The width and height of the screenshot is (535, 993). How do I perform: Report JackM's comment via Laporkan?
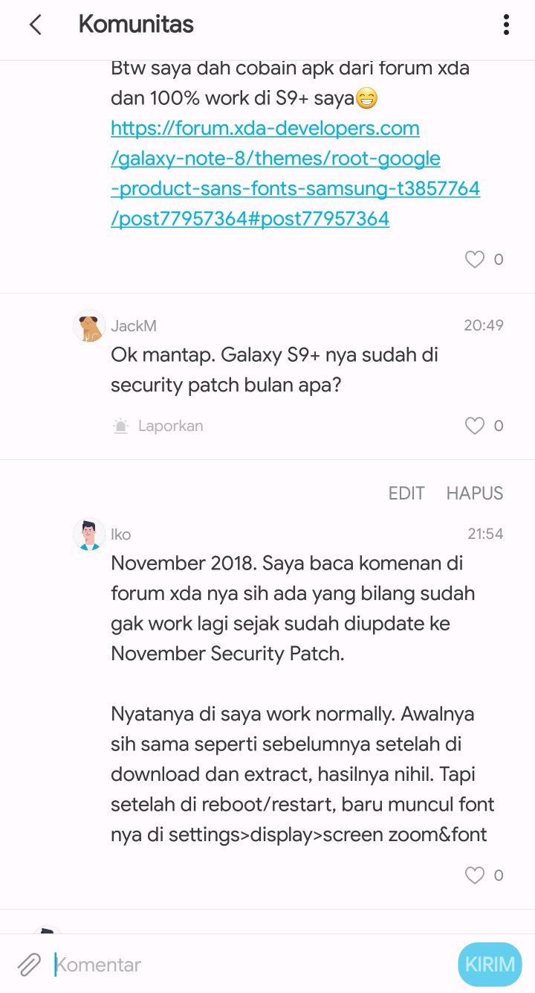(170, 425)
